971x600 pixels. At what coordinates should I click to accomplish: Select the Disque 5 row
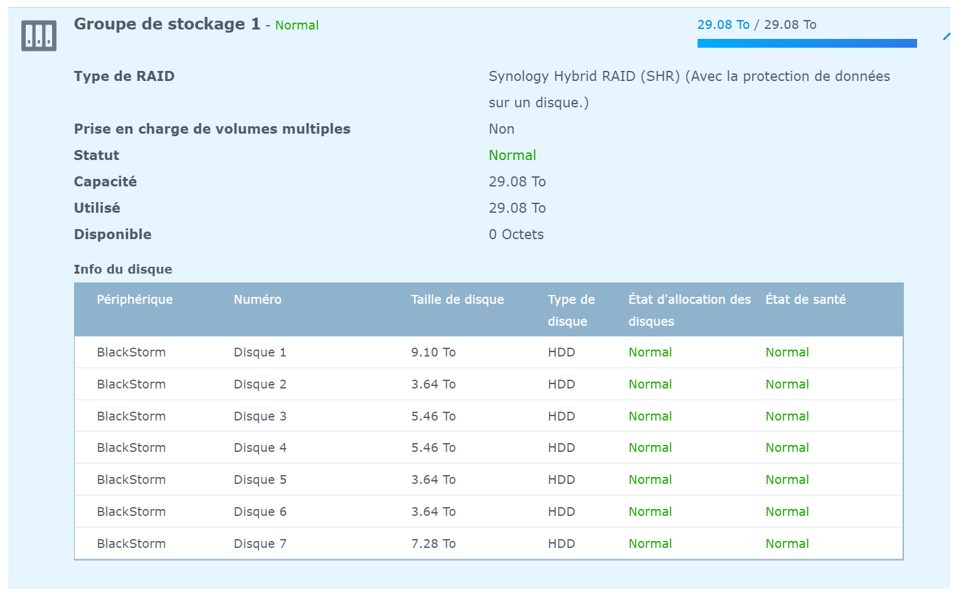[260, 480]
